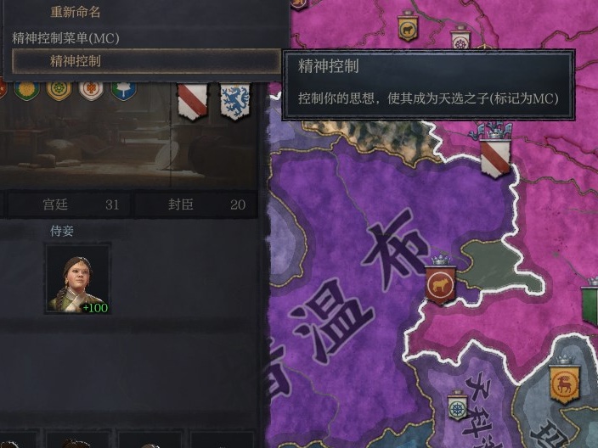598x448 pixels.
Task: Open the red lion crest on map
Action: tap(441, 280)
